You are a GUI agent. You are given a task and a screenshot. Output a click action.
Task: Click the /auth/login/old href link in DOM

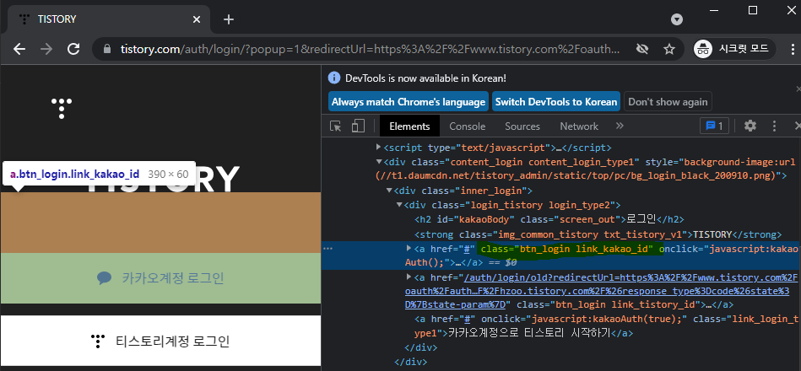[x=601, y=291]
